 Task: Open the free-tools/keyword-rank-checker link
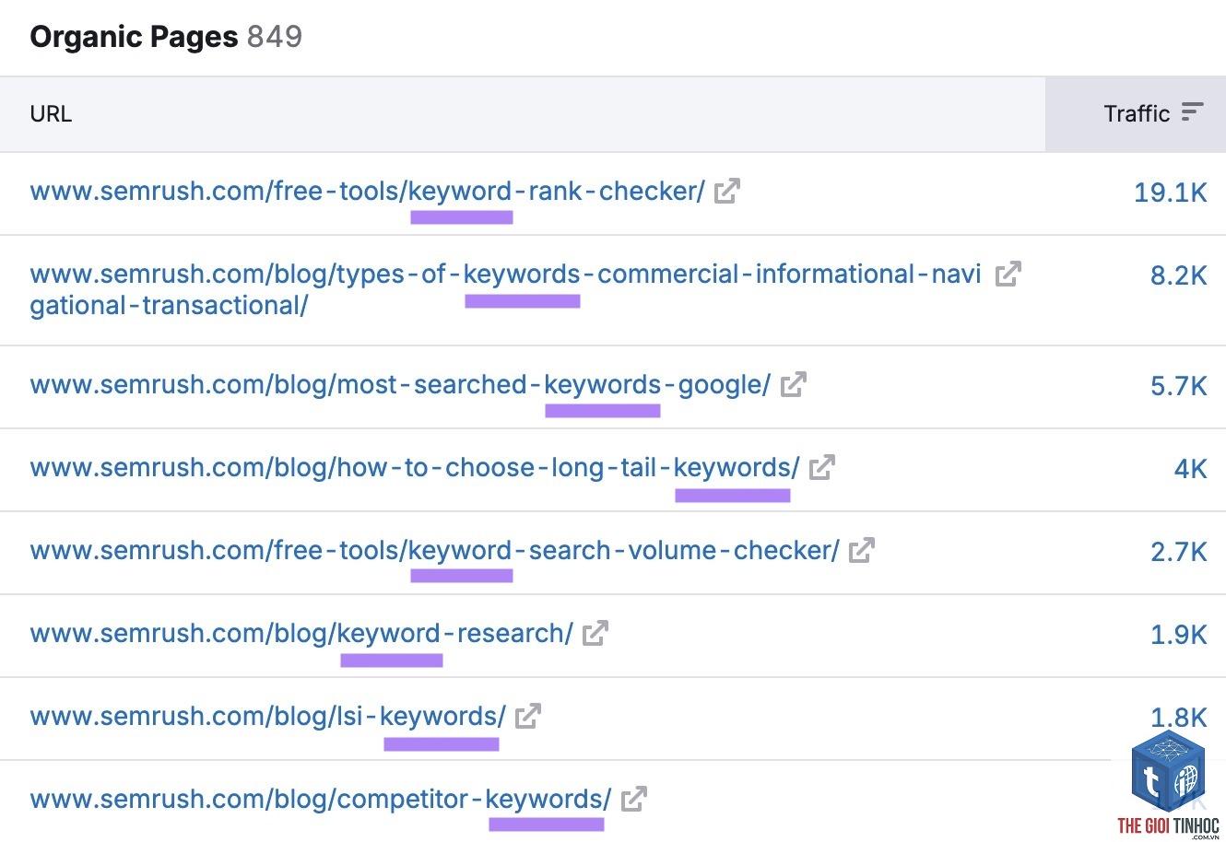[x=367, y=192]
